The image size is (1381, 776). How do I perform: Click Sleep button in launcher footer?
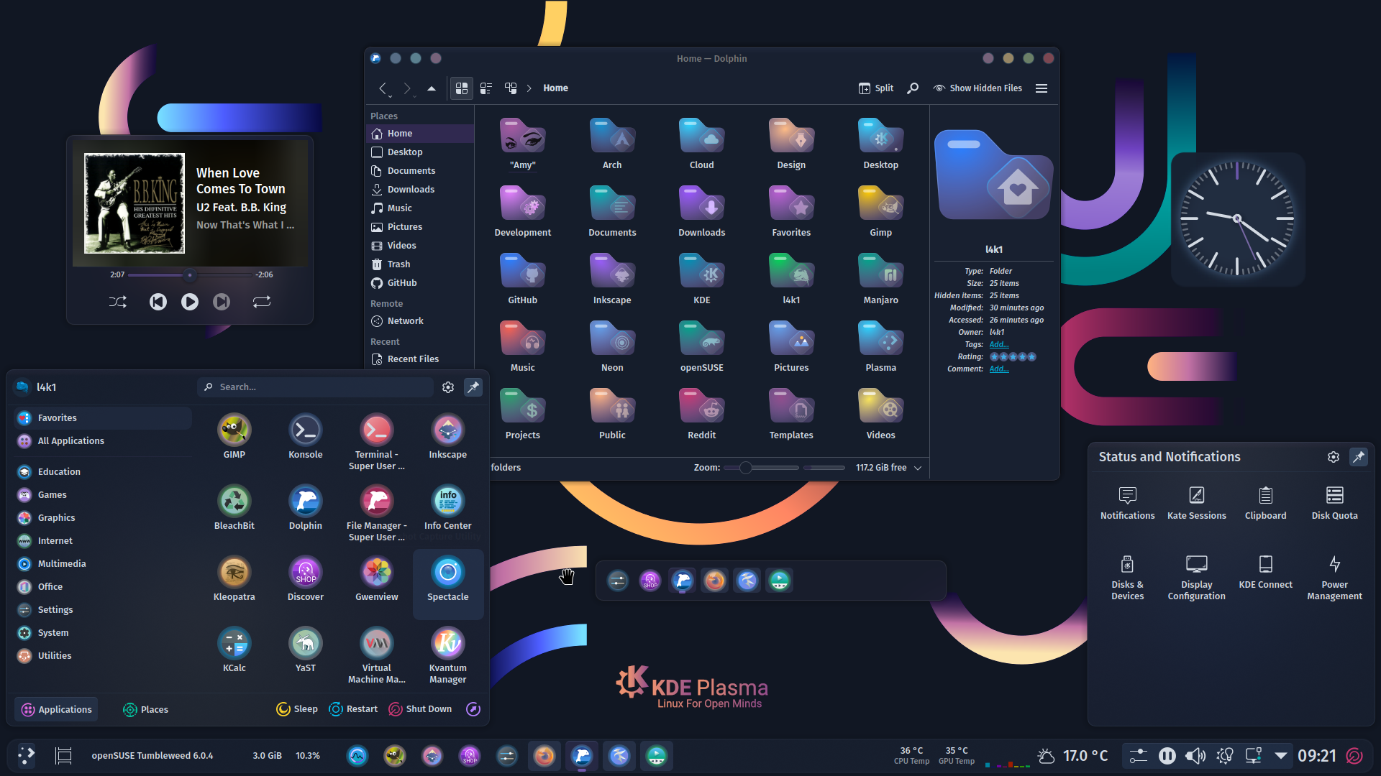[x=297, y=709]
